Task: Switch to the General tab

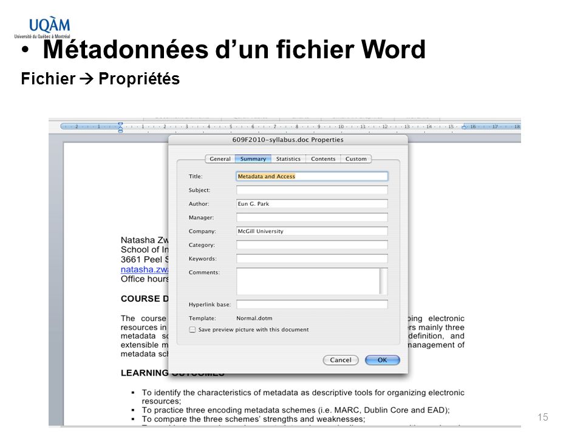Action: coord(220,158)
